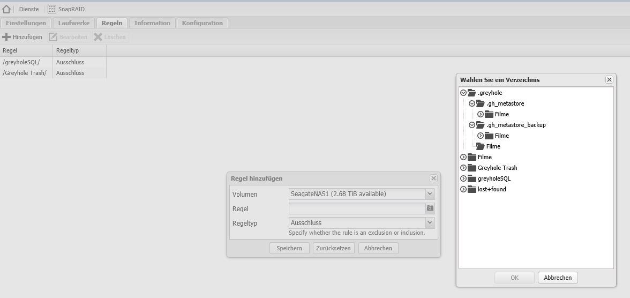Viewport: 630px width, 298px height.
Task: Select the Greyhole Trash directory
Action: click(x=497, y=168)
